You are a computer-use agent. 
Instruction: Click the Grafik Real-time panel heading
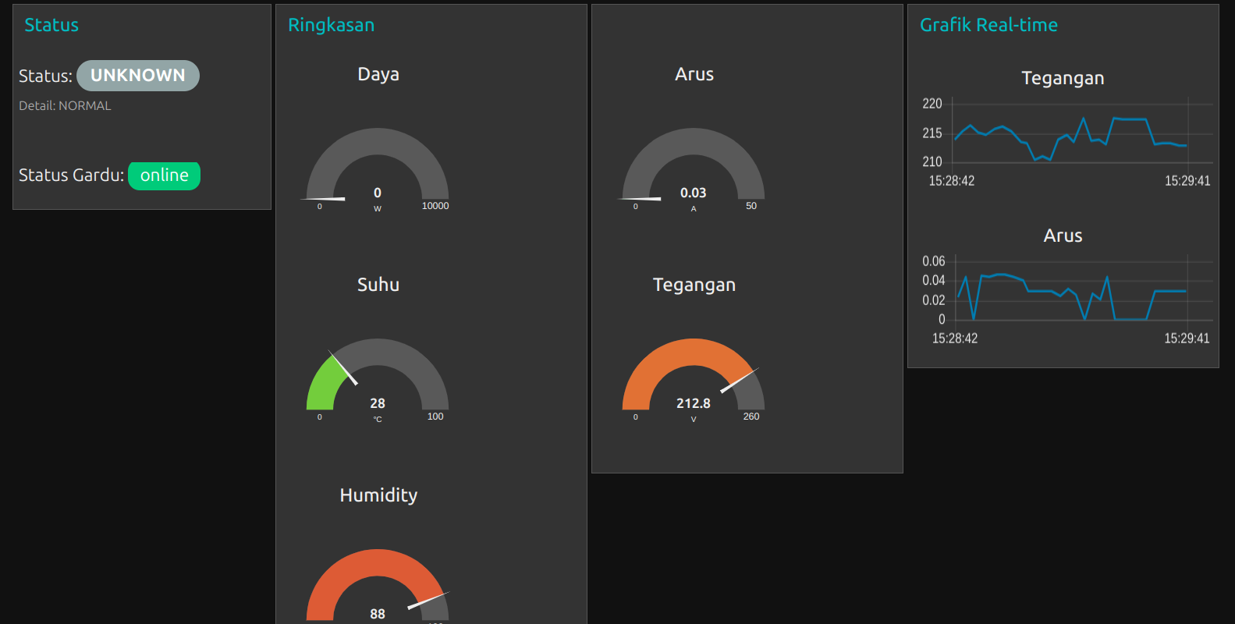point(988,25)
